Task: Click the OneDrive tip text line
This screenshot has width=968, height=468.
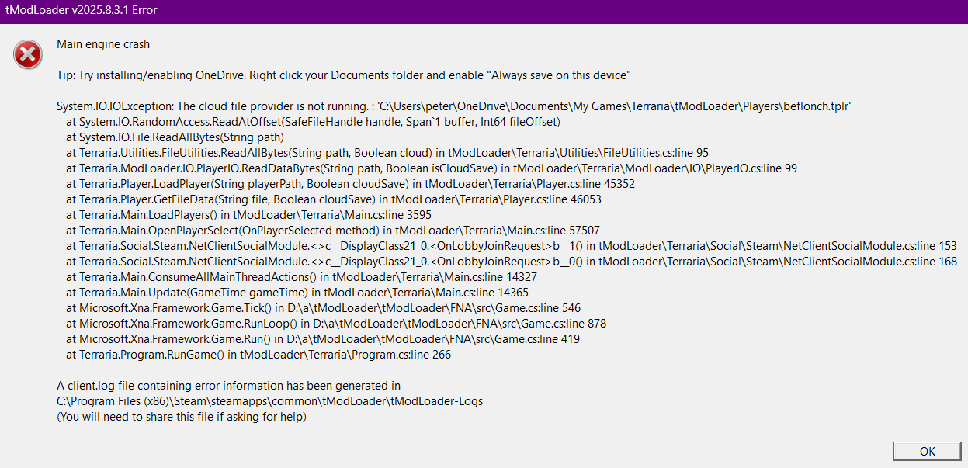Action: point(343,75)
